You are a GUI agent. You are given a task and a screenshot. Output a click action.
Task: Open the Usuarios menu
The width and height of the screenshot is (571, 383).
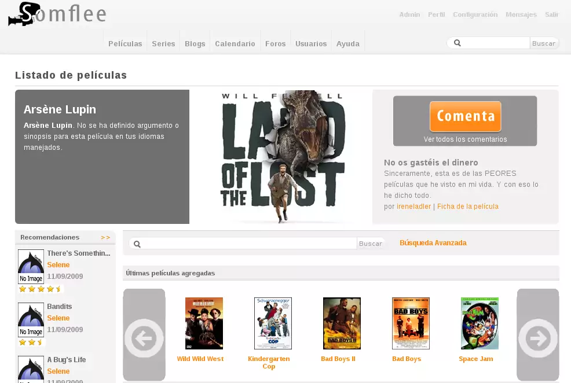(x=311, y=43)
